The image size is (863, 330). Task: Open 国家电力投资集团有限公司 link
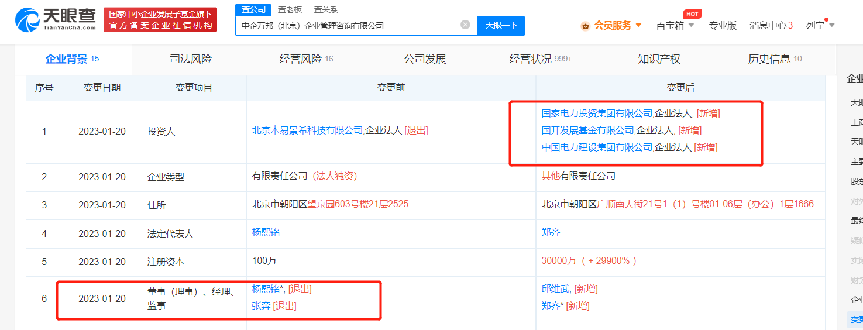pyautogui.click(x=597, y=114)
